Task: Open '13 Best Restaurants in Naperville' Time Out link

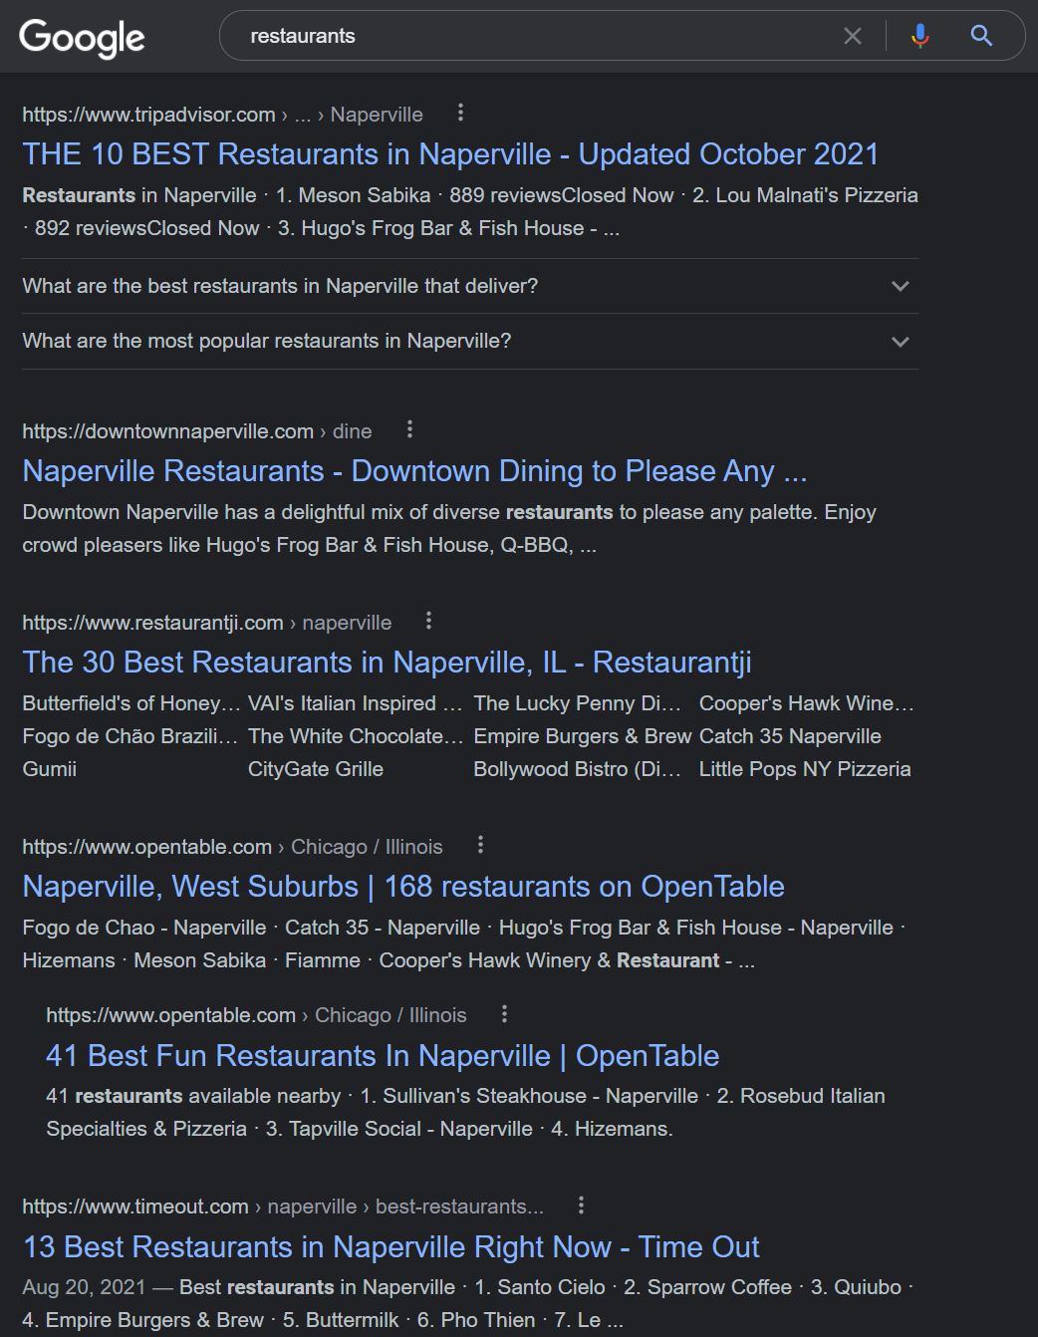Action: point(390,1247)
